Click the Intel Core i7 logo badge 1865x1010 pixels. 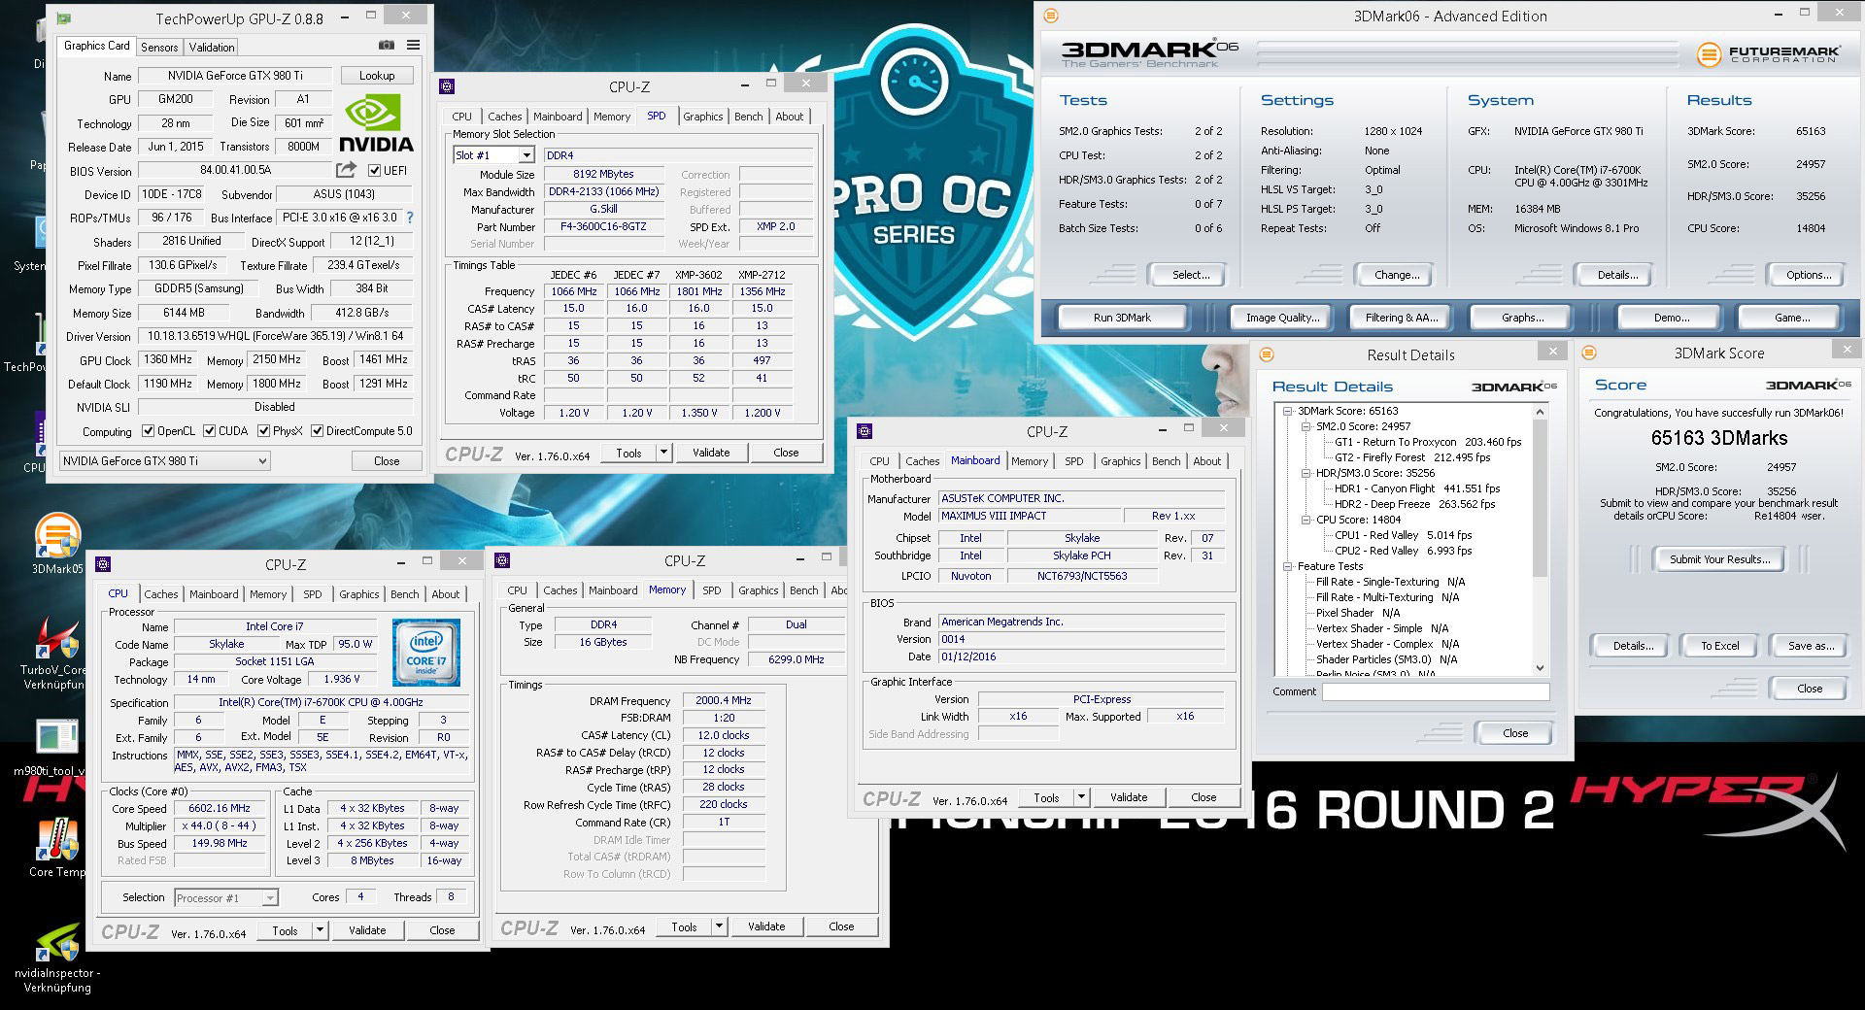pyautogui.click(x=426, y=652)
